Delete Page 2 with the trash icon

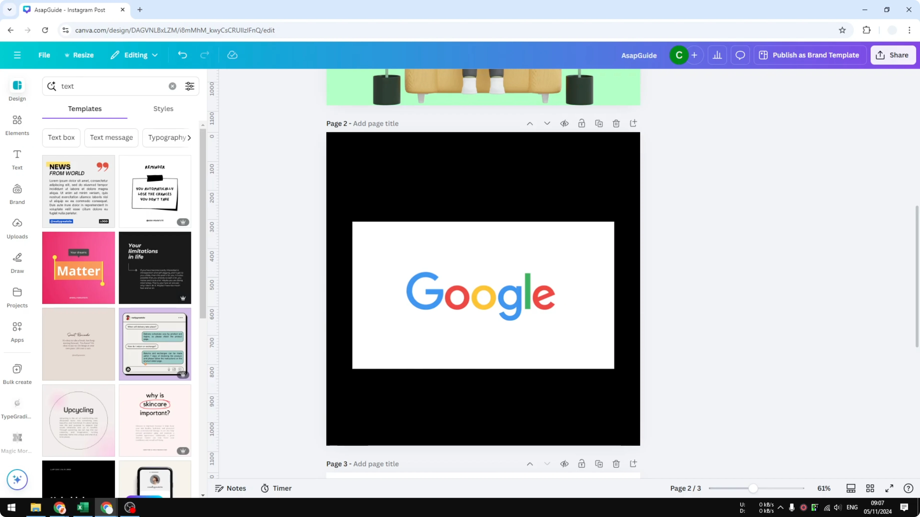click(616, 123)
